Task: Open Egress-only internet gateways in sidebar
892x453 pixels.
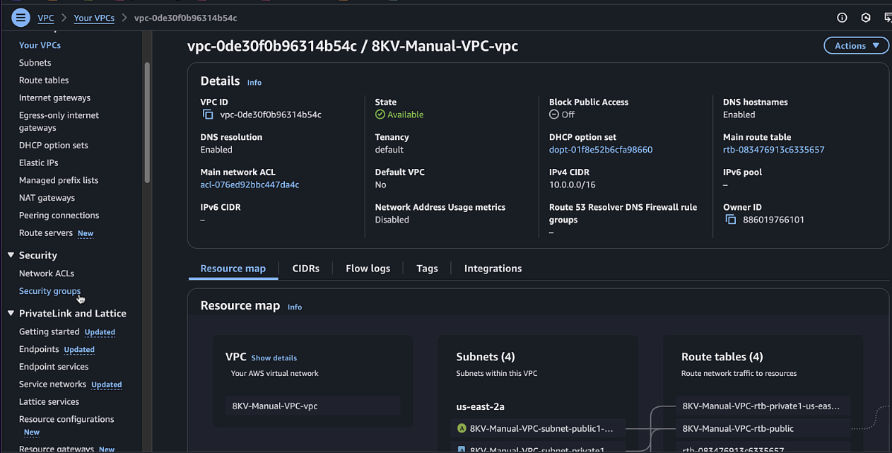Action: [59, 122]
